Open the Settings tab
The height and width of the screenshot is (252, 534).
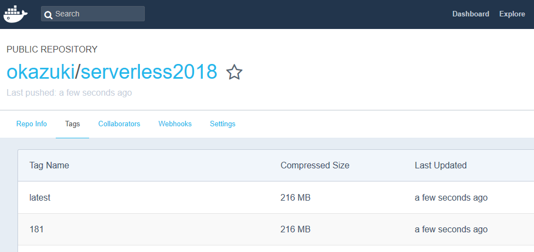click(x=222, y=124)
